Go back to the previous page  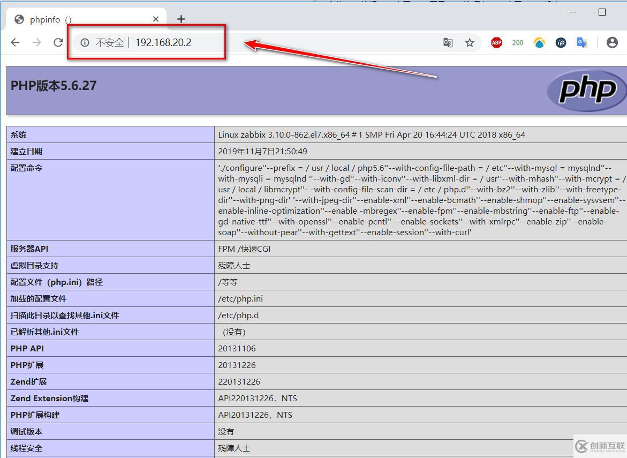coord(15,42)
